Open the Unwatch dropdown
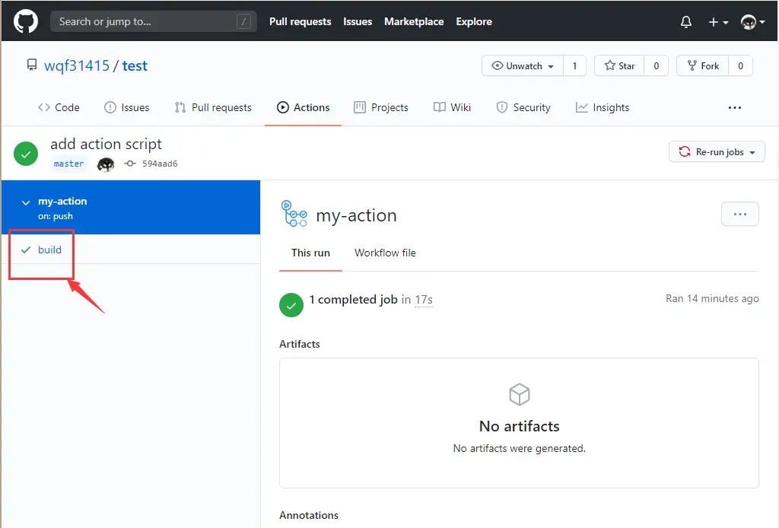Screen dimensions: 779x528 click(x=523, y=66)
